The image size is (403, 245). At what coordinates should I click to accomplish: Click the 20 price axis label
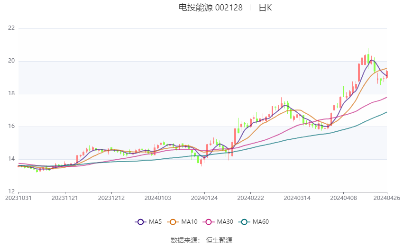11,61
